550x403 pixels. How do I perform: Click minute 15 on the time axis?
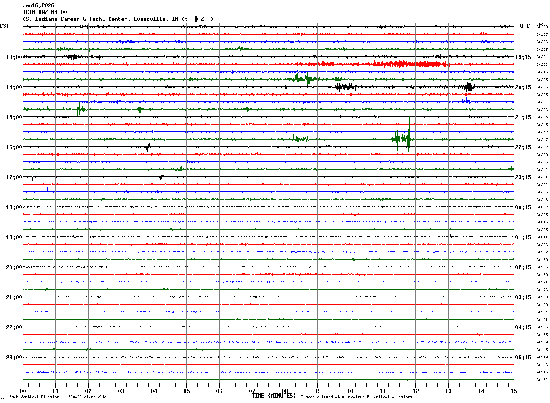click(x=514, y=391)
